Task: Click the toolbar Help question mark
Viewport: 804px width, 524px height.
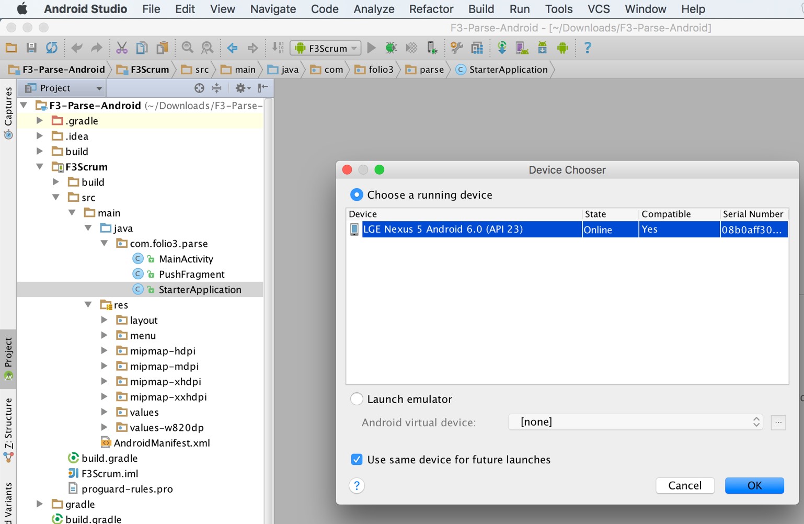Action: pyautogui.click(x=588, y=48)
